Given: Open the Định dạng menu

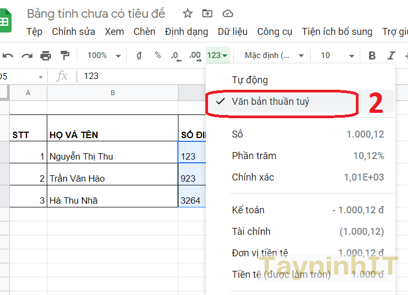Looking at the screenshot, I should point(186,32).
